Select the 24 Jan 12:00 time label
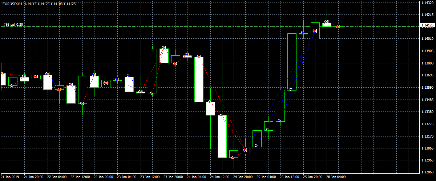Screen dimensions: 436x181 pos(219,177)
